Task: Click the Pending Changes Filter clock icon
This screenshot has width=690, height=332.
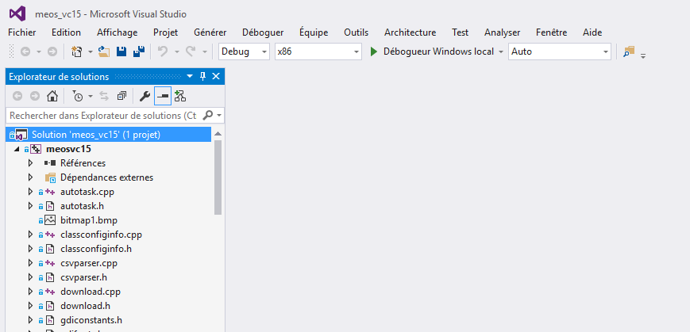Action: point(78,96)
